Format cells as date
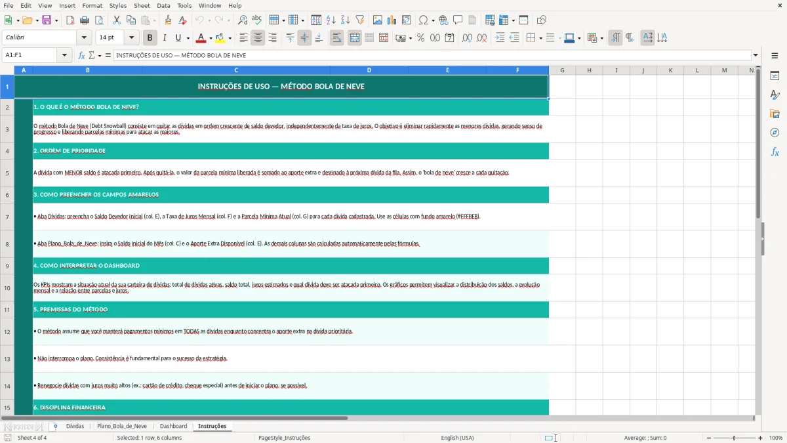Image resolution: width=787 pixels, height=443 pixels. 449,38
